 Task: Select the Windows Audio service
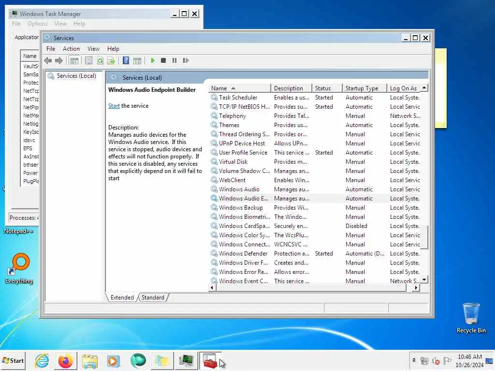315,189
